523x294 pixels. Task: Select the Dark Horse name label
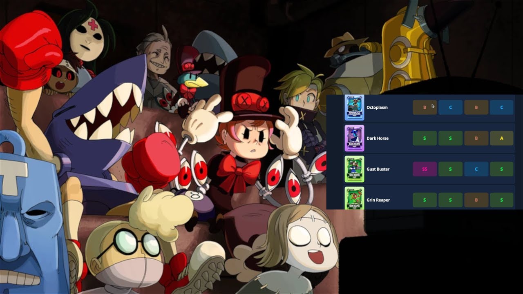pos(378,138)
